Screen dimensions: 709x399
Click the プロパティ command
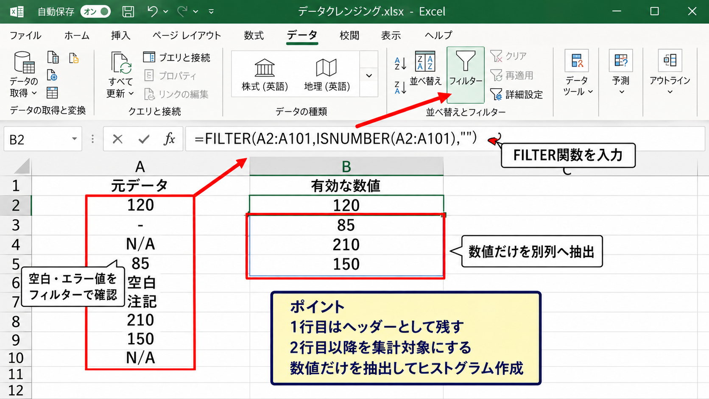[170, 75]
